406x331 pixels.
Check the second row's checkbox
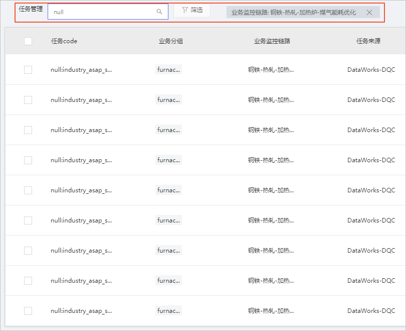(x=28, y=99)
